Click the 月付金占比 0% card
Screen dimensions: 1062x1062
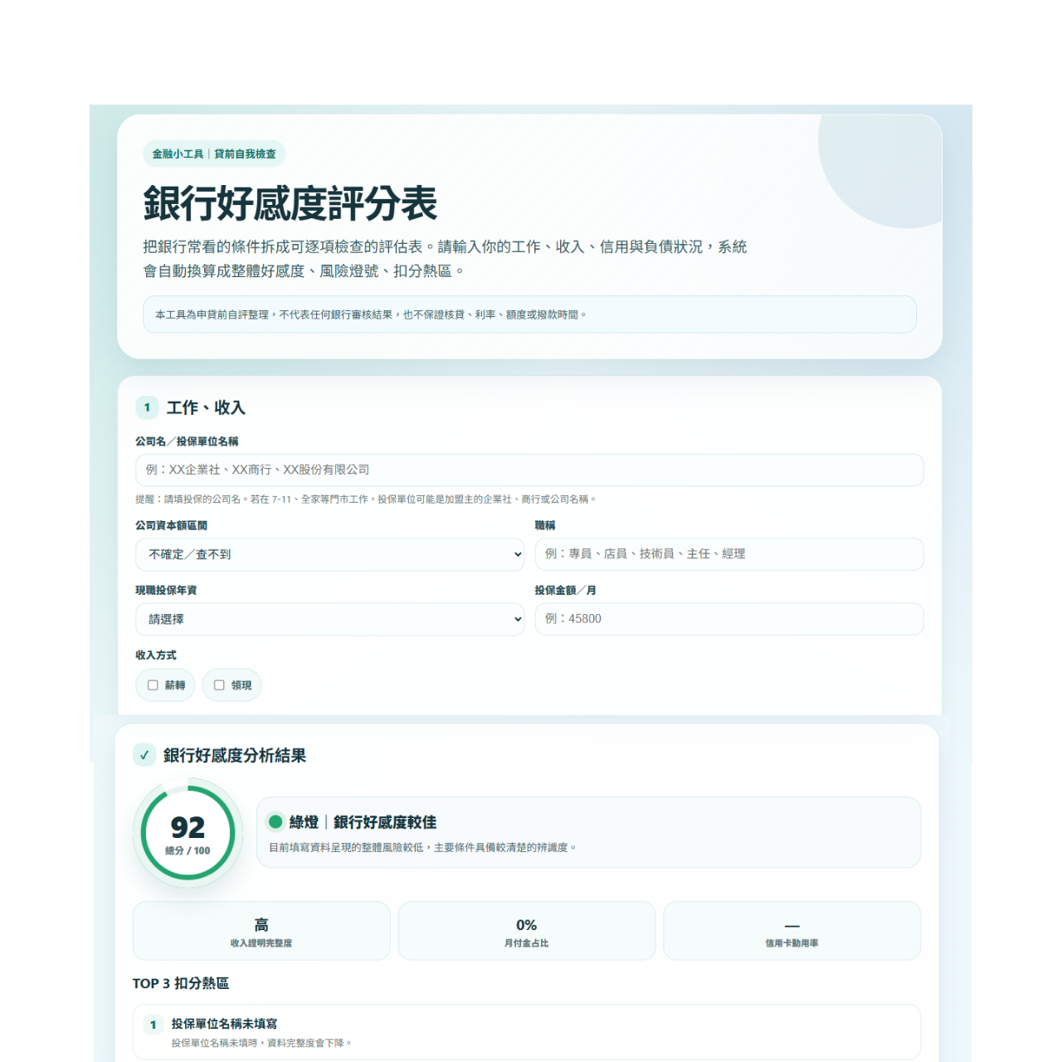(x=527, y=931)
